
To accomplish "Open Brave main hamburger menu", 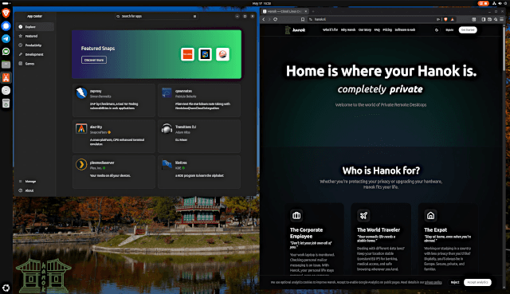I will click(502, 19).
